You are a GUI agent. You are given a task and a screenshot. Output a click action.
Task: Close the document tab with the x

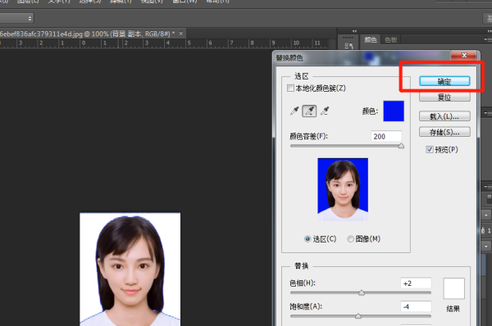click(180, 34)
